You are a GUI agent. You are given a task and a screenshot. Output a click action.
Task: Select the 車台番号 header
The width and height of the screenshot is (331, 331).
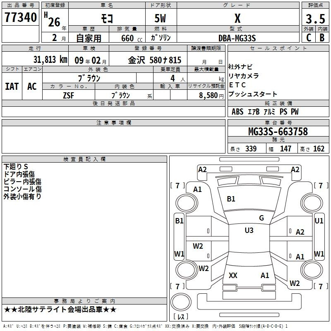(x=278, y=122)
